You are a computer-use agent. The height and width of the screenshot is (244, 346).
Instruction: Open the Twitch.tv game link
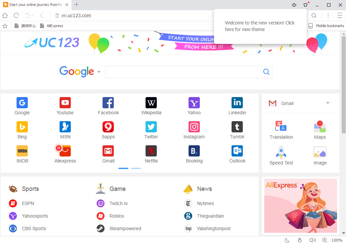coord(118,203)
